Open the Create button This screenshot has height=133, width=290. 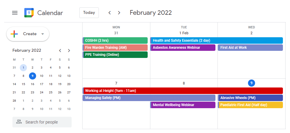[28, 34]
